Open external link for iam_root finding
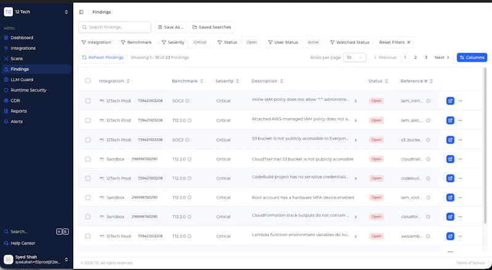This screenshot has width=492, height=270. pyautogui.click(x=450, y=197)
